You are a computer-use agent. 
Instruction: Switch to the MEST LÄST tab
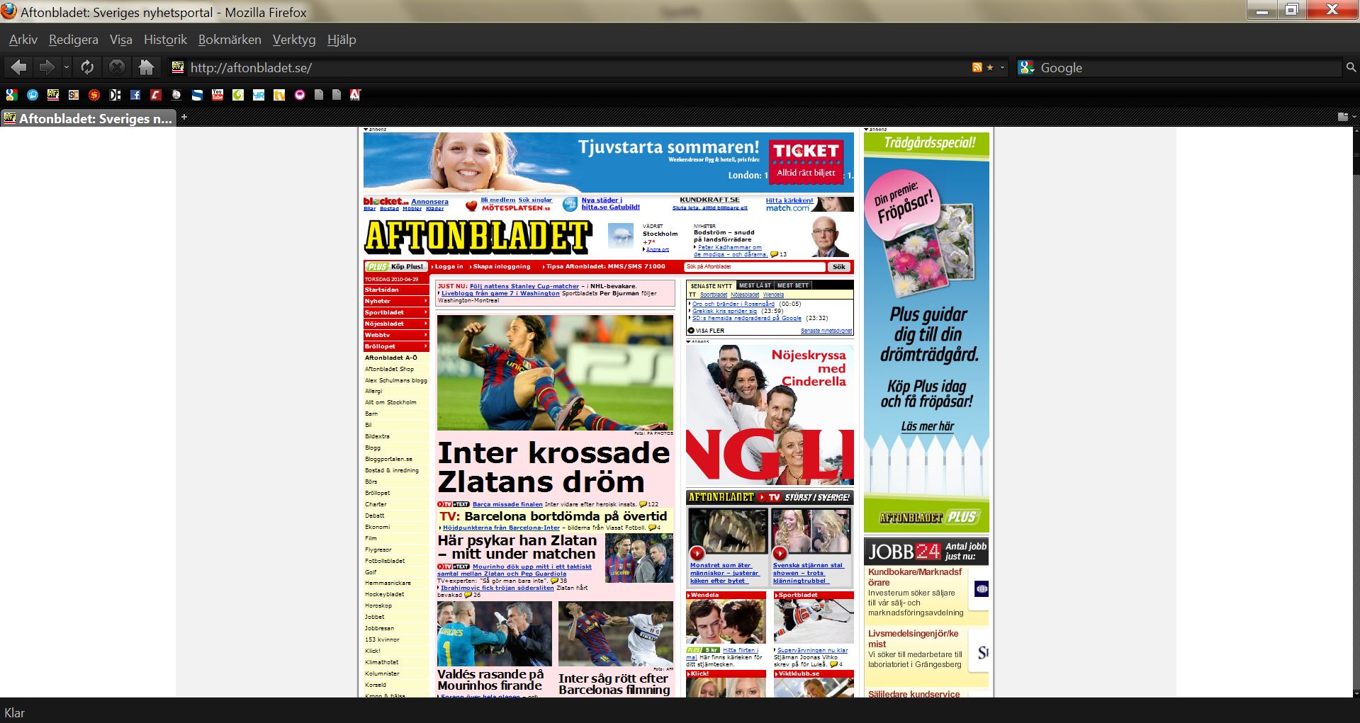(755, 285)
